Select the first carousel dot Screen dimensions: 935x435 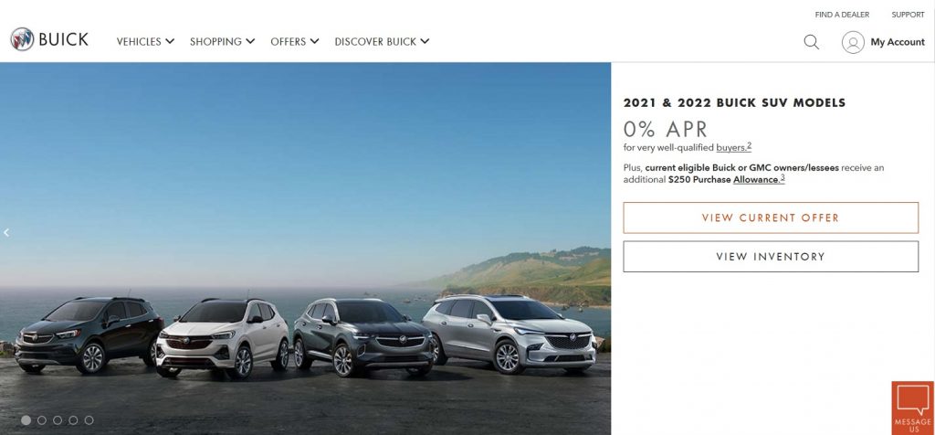pyautogui.click(x=26, y=420)
